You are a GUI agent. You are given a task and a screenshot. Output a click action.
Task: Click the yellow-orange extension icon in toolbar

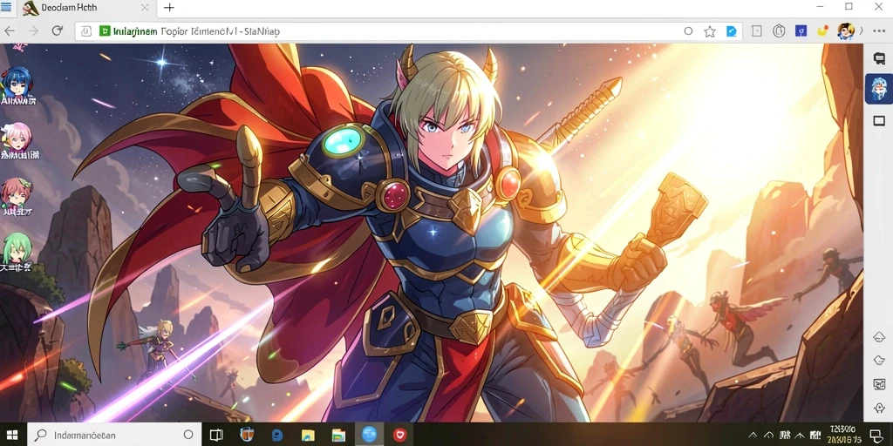coord(821,31)
